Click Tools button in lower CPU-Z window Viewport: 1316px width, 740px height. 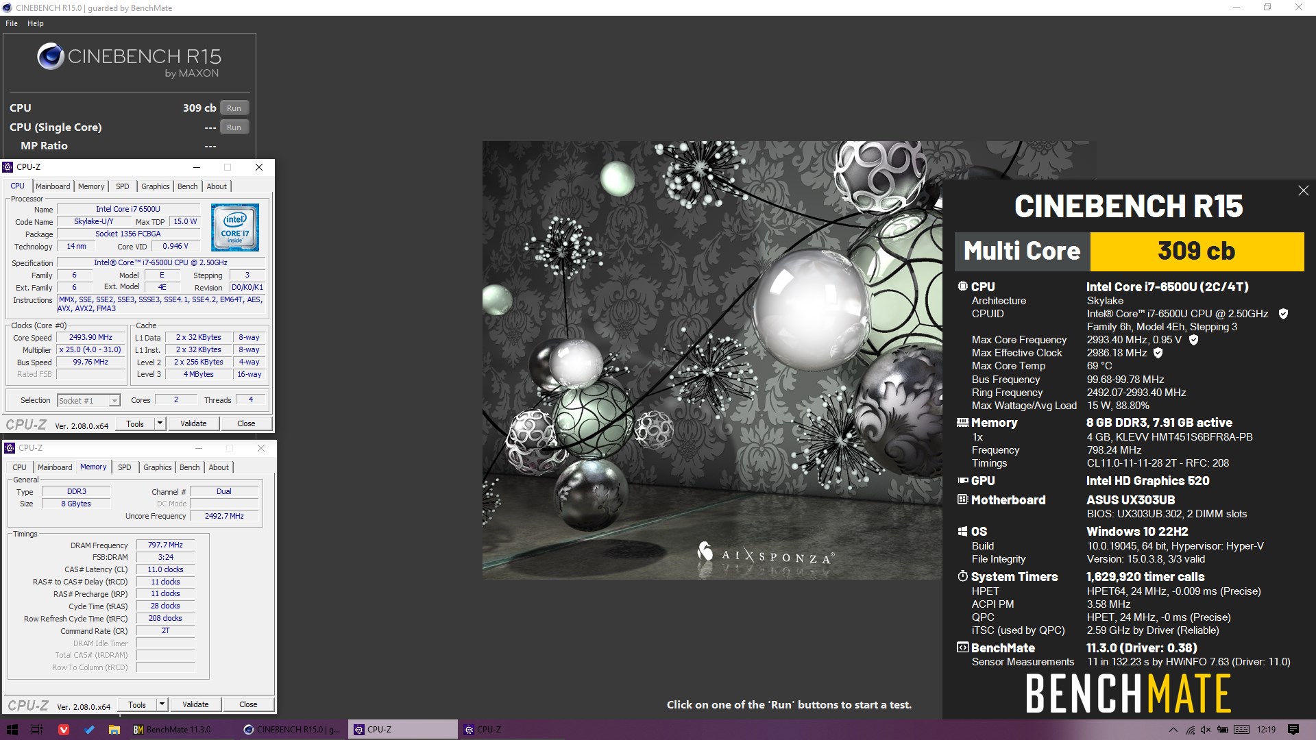click(137, 704)
